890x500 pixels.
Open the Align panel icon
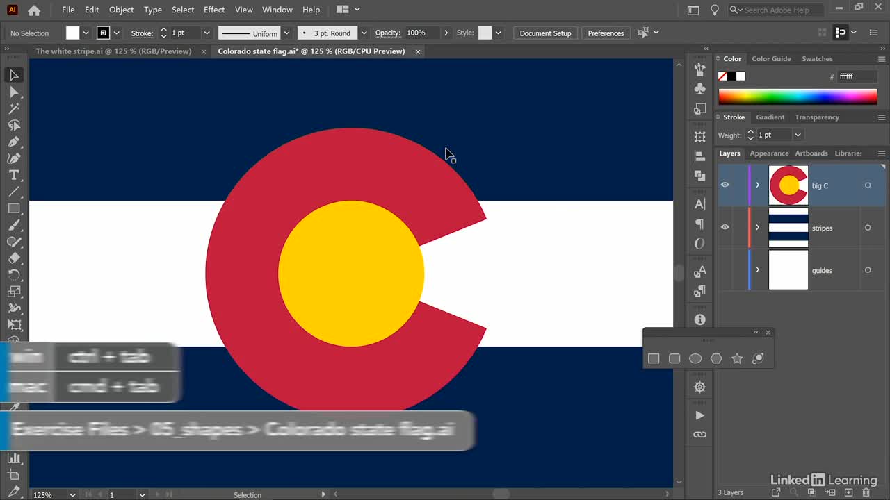(699, 157)
